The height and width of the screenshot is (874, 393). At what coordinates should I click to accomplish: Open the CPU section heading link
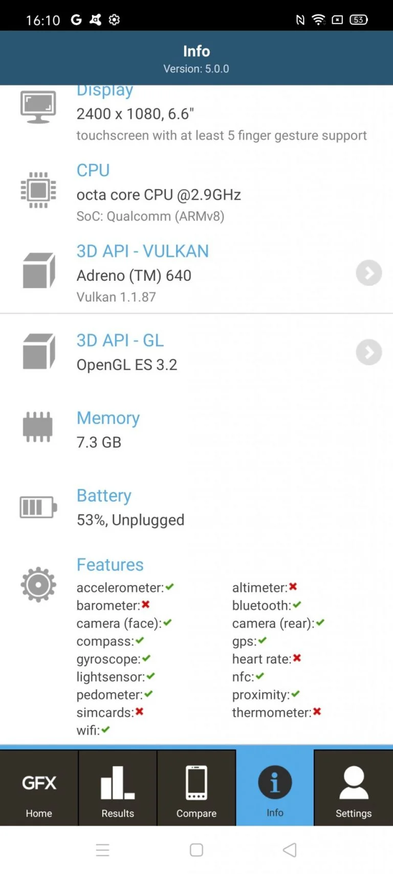(x=93, y=170)
